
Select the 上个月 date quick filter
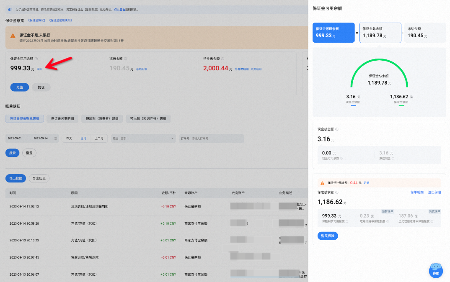click(x=99, y=138)
